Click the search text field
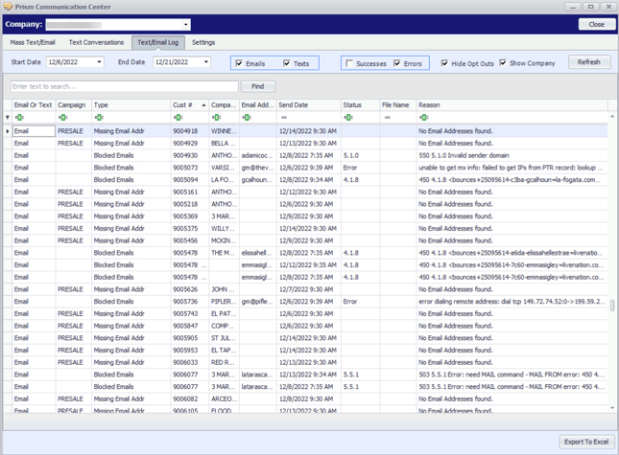 pyautogui.click(x=125, y=86)
